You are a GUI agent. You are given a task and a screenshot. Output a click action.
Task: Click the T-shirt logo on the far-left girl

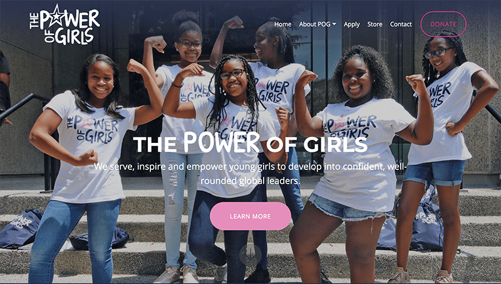point(92,129)
